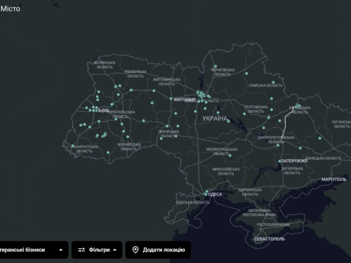Viewport: 351px width, 263px height.
Task: Click the marker on the Кіровоградська область label
Action: [230, 156]
